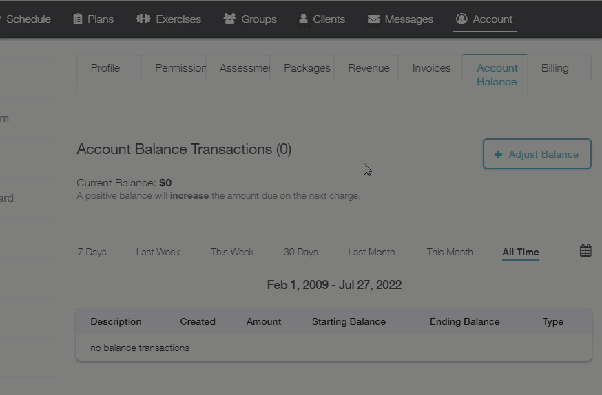Open the Messages section
Image resolution: width=602 pixels, height=395 pixels.
400,19
